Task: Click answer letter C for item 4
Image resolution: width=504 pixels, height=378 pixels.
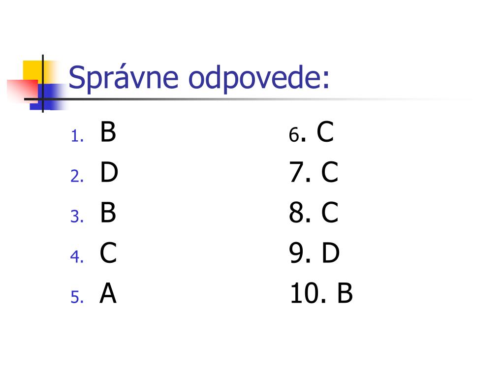Action: 108,252
